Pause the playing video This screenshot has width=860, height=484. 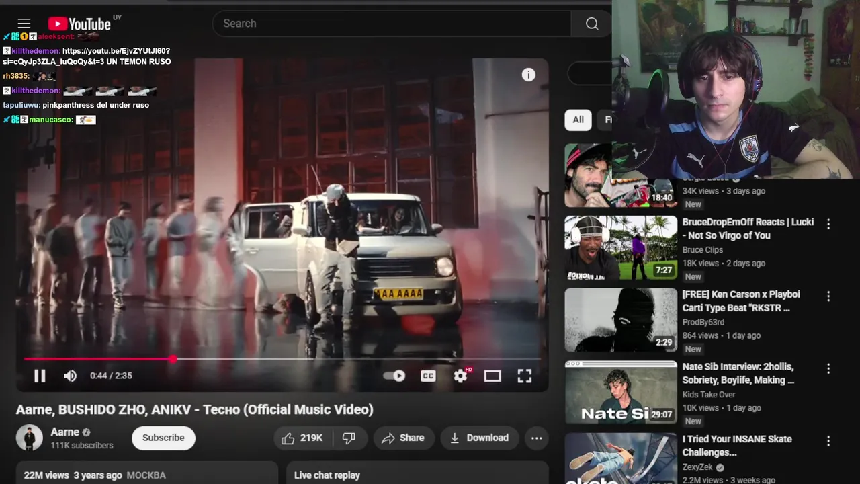[x=40, y=376]
